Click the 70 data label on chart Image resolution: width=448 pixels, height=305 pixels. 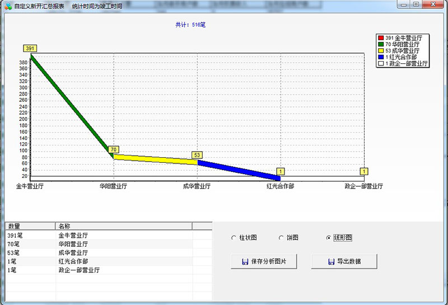[x=114, y=149]
